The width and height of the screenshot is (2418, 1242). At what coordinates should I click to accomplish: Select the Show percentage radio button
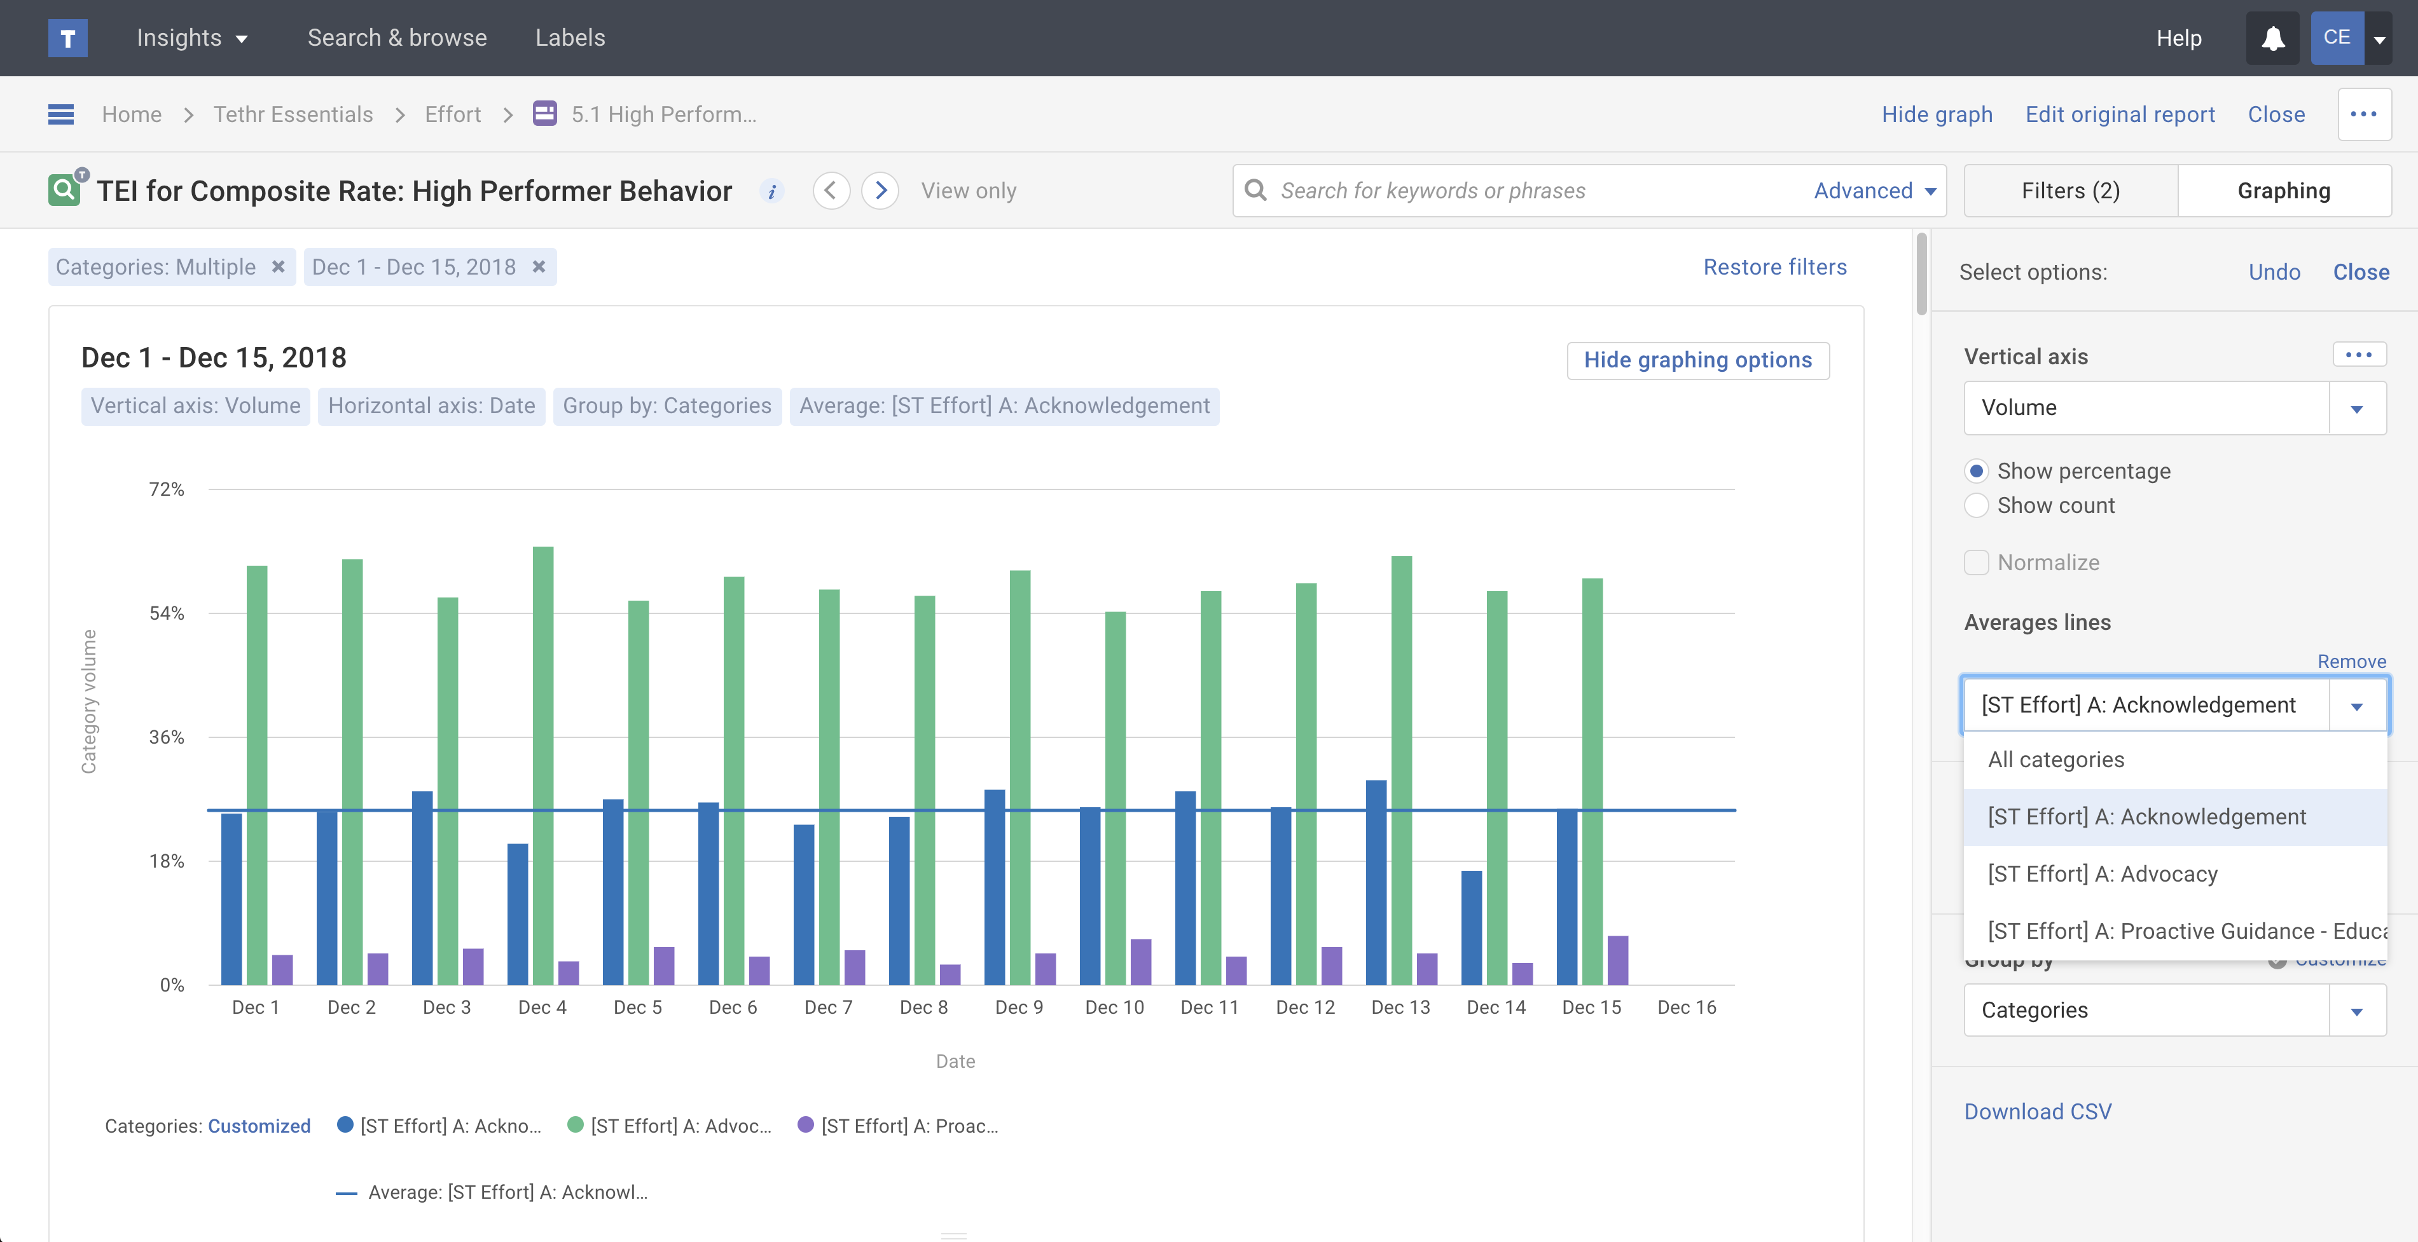(1977, 471)
